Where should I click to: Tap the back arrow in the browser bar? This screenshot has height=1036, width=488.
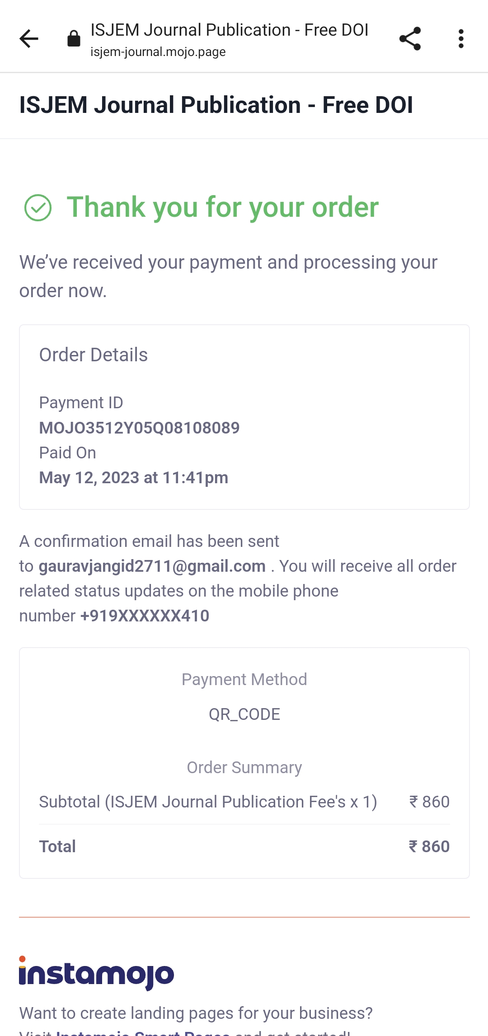(x=29, y=38)
